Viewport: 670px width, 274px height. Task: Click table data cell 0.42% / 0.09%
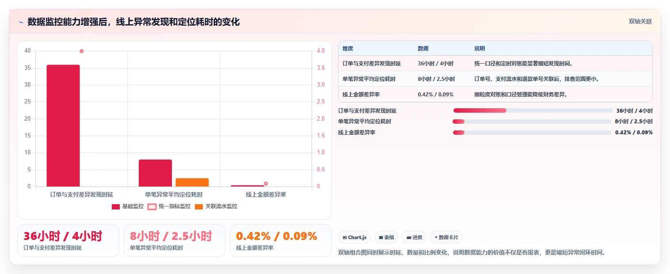[x=435, y=94]
